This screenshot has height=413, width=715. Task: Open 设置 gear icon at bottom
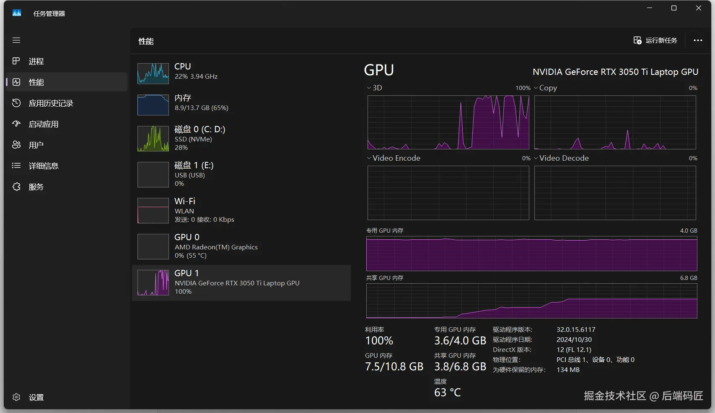click(x=16, y=397)
